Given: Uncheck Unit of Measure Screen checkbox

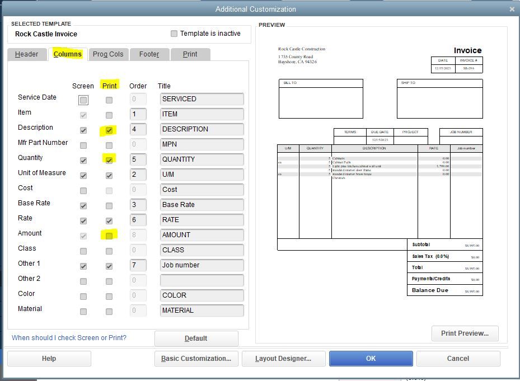Looking at the screenshot, I should point(83,176).
